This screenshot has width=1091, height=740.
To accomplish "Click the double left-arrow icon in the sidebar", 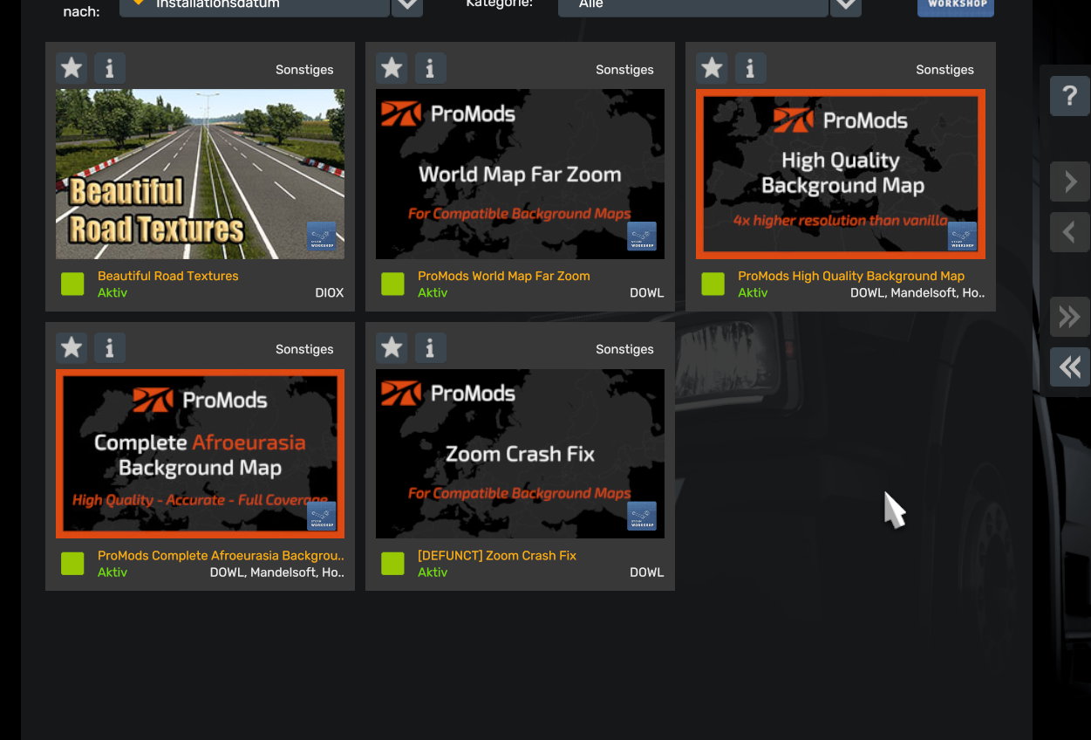I will click(x=1069, y=367).
